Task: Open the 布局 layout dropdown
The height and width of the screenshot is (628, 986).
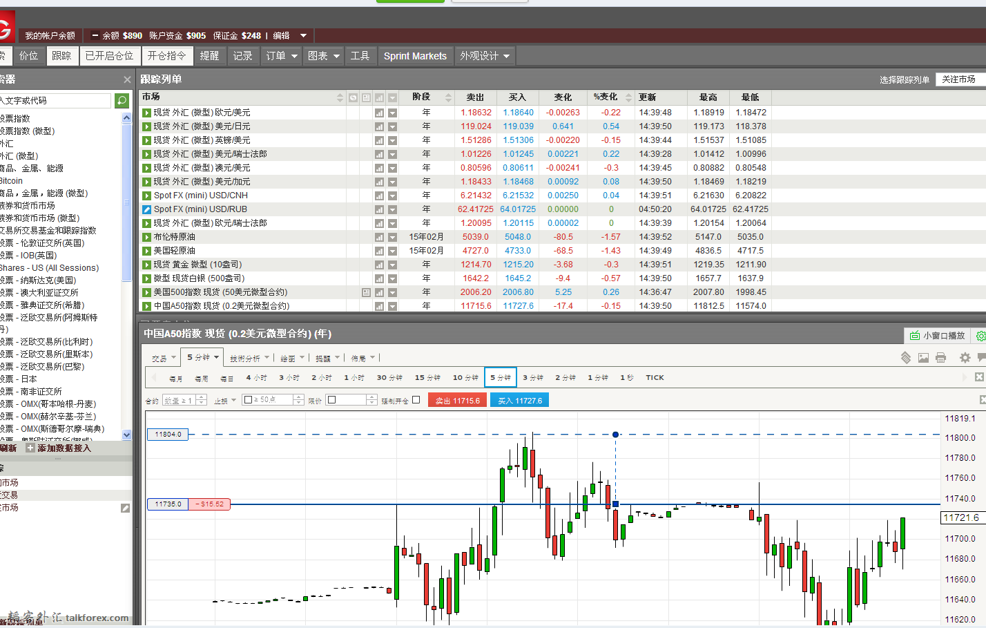Action: pyautogui.click(x=362, y=358)
